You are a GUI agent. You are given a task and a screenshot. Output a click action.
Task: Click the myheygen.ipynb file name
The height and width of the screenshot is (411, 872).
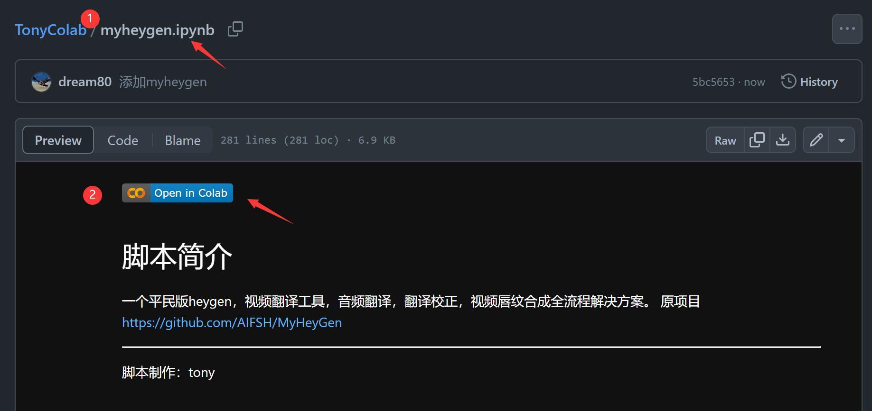point(158,30)
